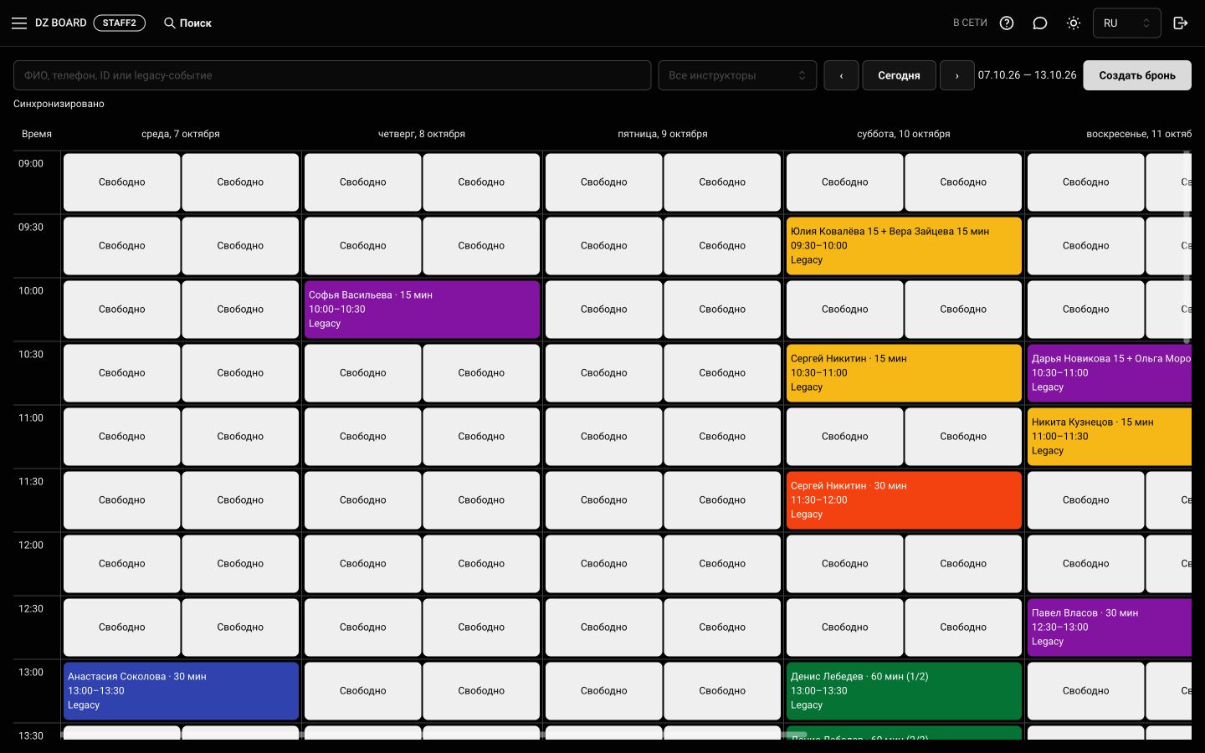The image size is (1205, 753).
Task: Click the search magnifier icon
Action: [x=170, y=23]
